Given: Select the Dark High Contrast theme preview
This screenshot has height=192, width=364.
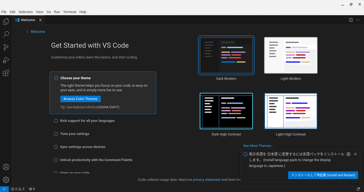Looking at the screenshot, I should [x=226, y=111].
